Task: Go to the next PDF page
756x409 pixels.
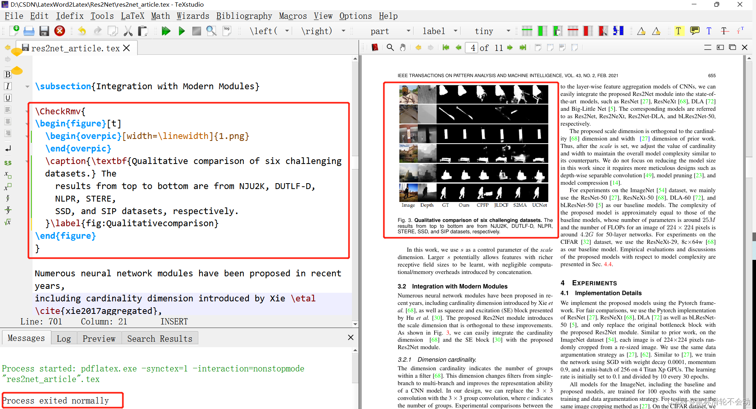Action: click(509, 47)
